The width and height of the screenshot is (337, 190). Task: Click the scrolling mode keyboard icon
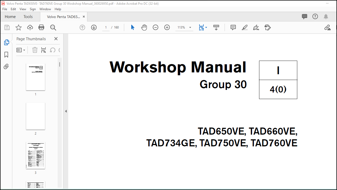(x=216, y=27)
